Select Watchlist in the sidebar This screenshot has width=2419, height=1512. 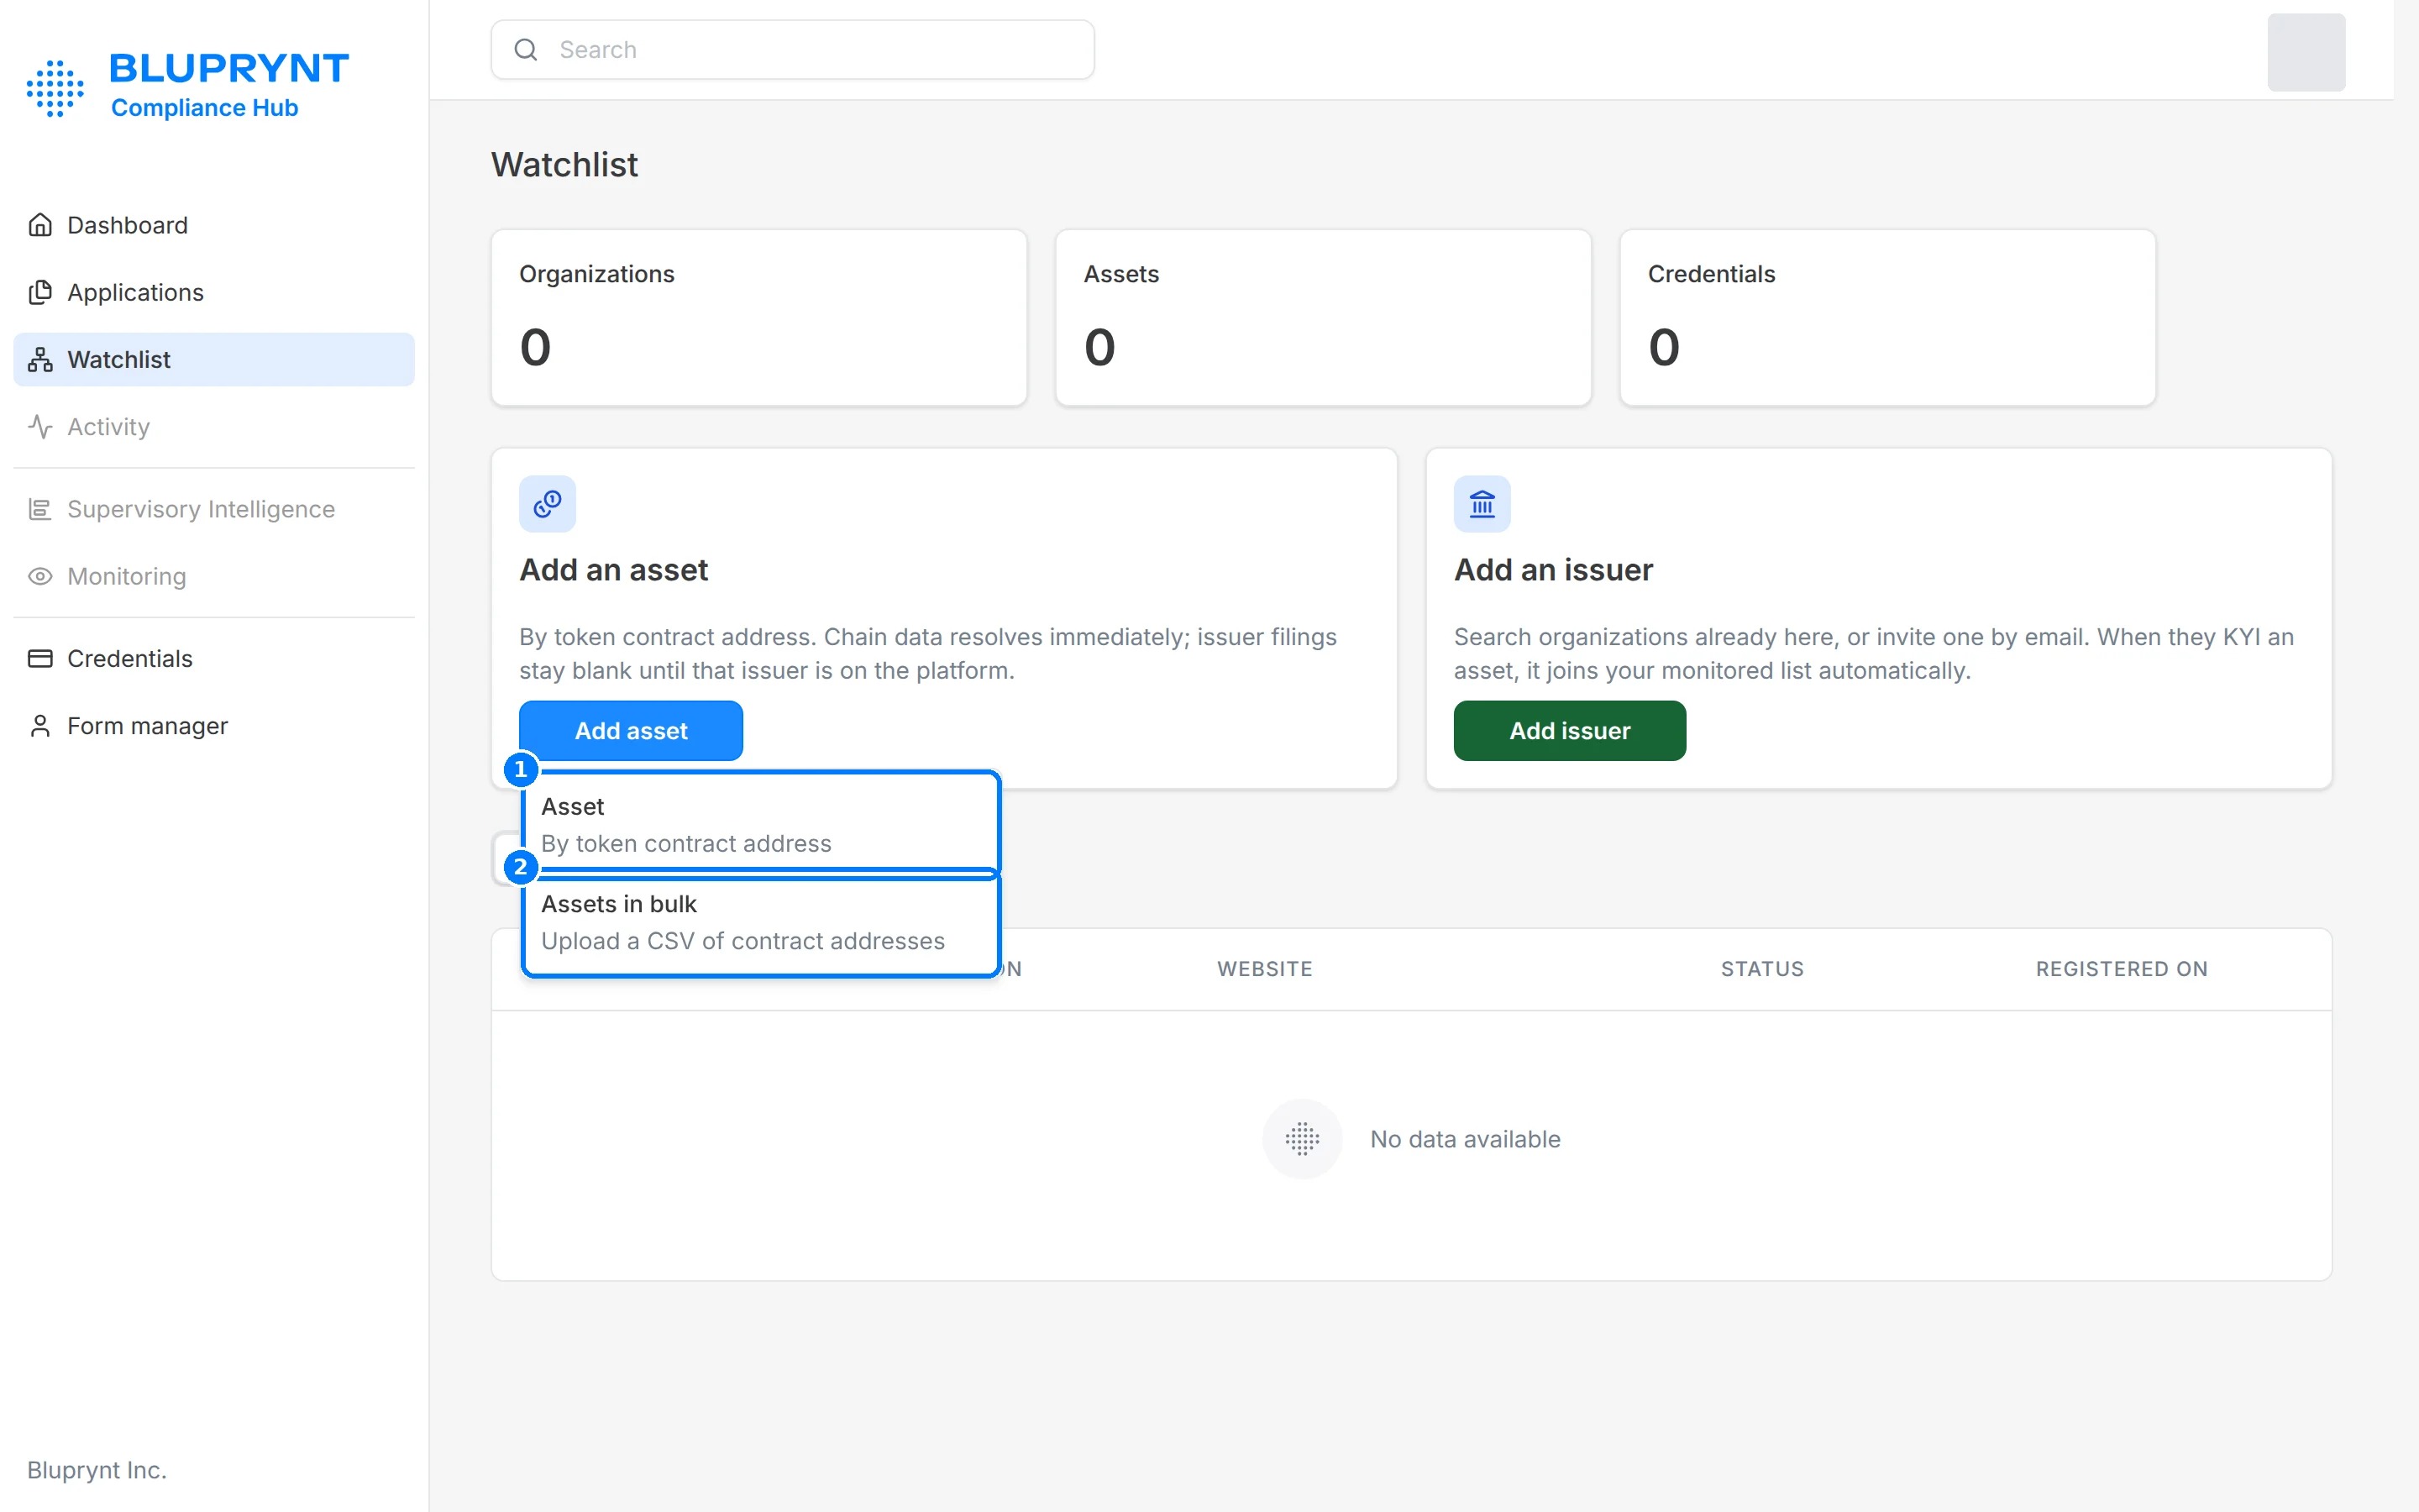(214, 359)
